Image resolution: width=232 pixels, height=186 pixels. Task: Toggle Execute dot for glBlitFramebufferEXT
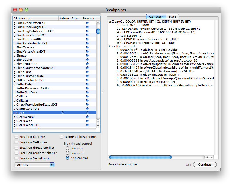(87, 80)
